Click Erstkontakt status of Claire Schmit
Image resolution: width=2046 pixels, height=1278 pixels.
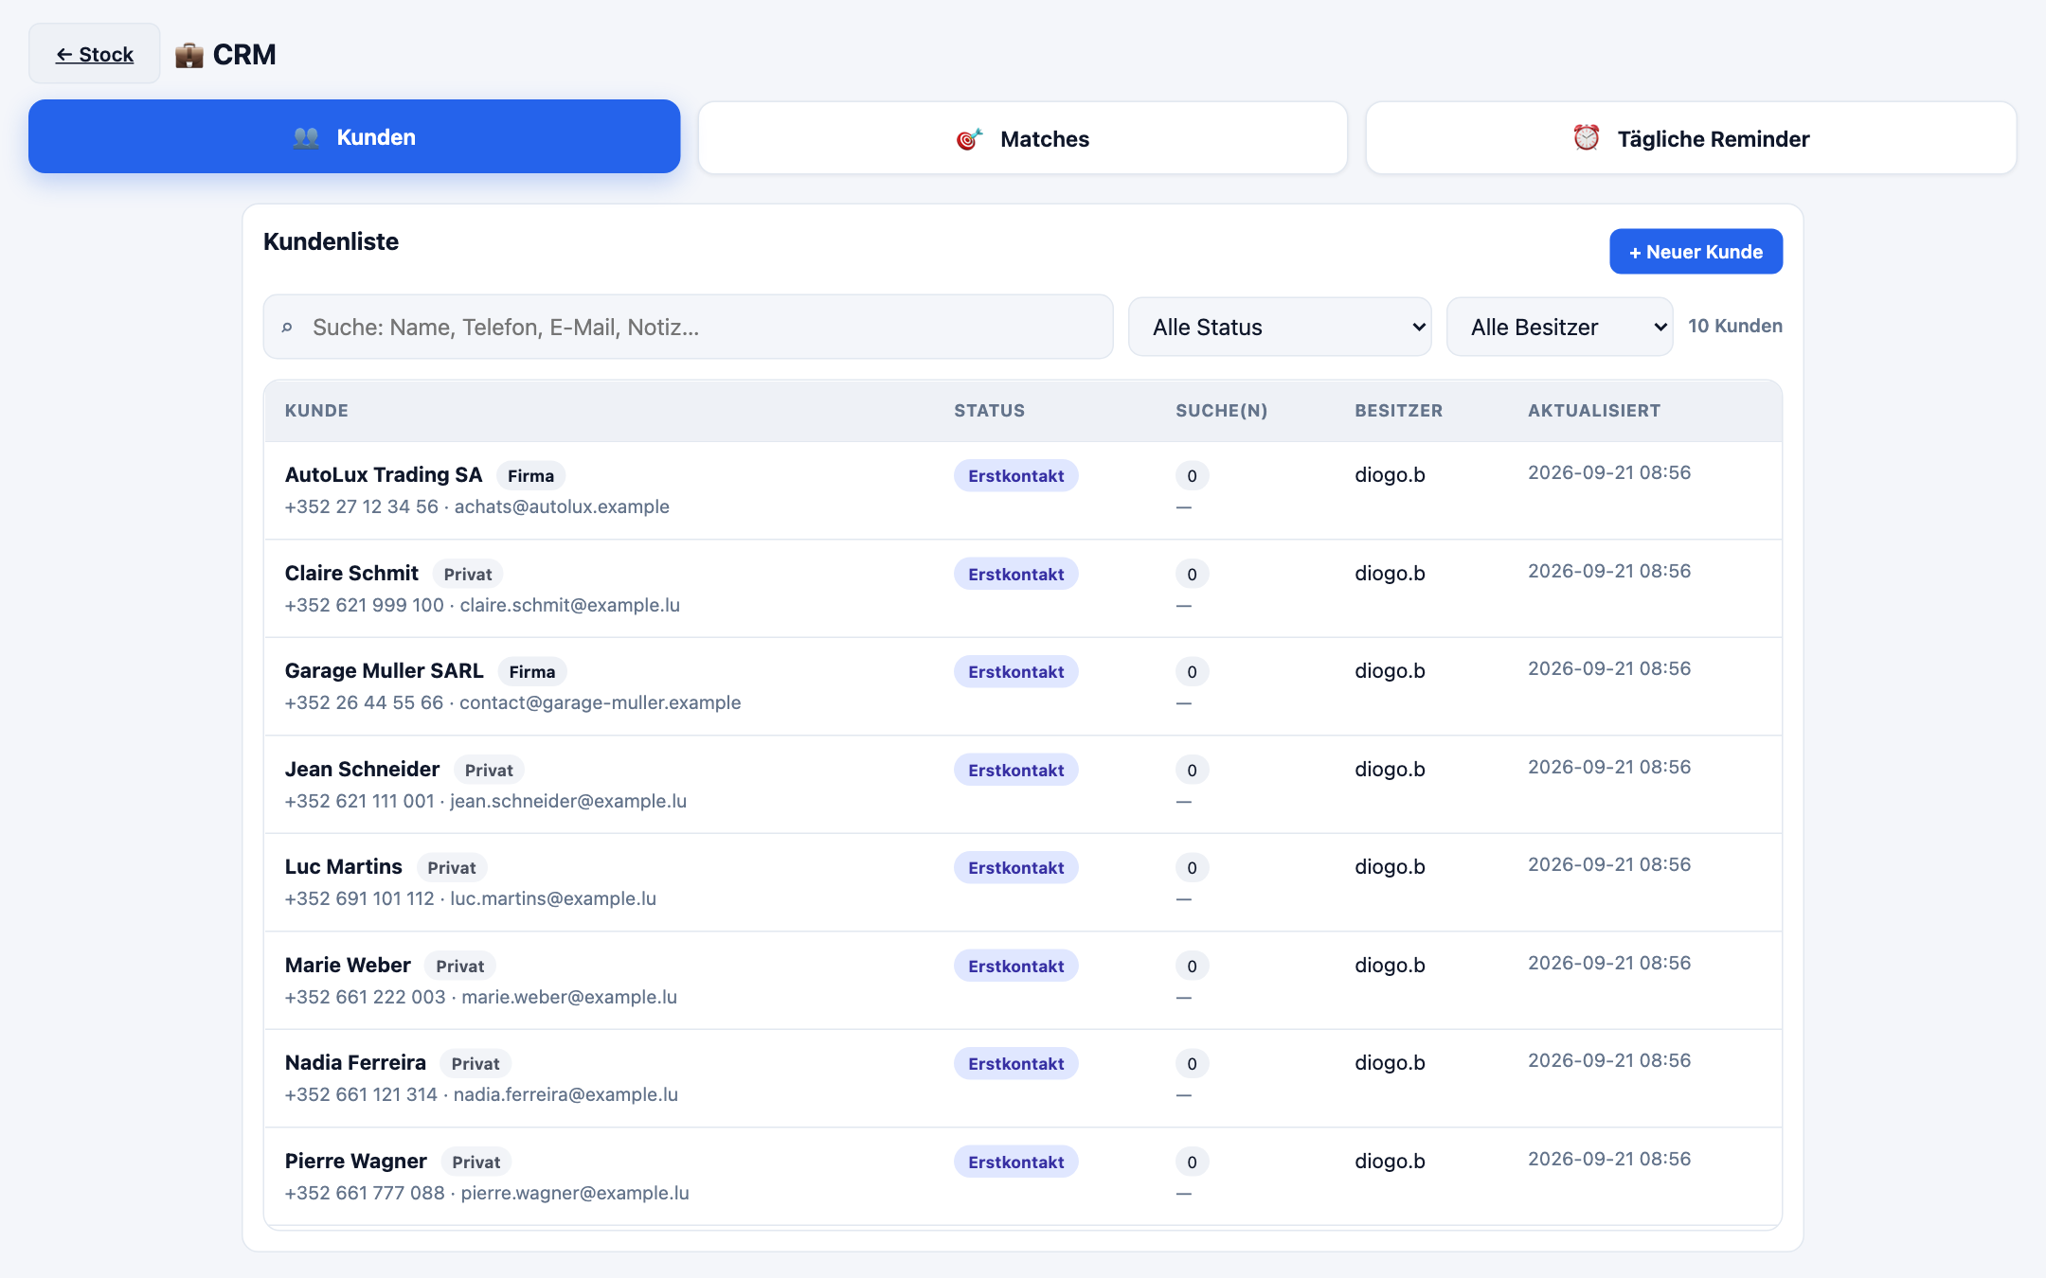(1015, 574)
